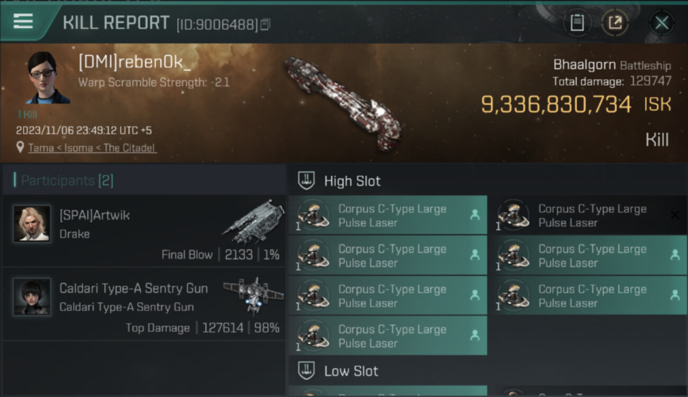Image resolution: width=688 pixels, height=397 pixels.
Task: Open the Tama location link
Action: tap(41, 148)
